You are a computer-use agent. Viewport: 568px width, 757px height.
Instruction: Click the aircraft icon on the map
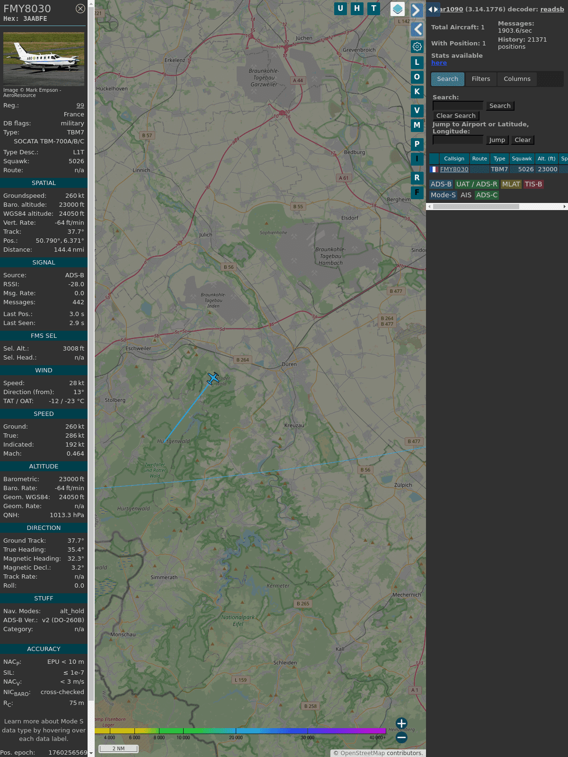pyautogui.click(x=213, y=378)
